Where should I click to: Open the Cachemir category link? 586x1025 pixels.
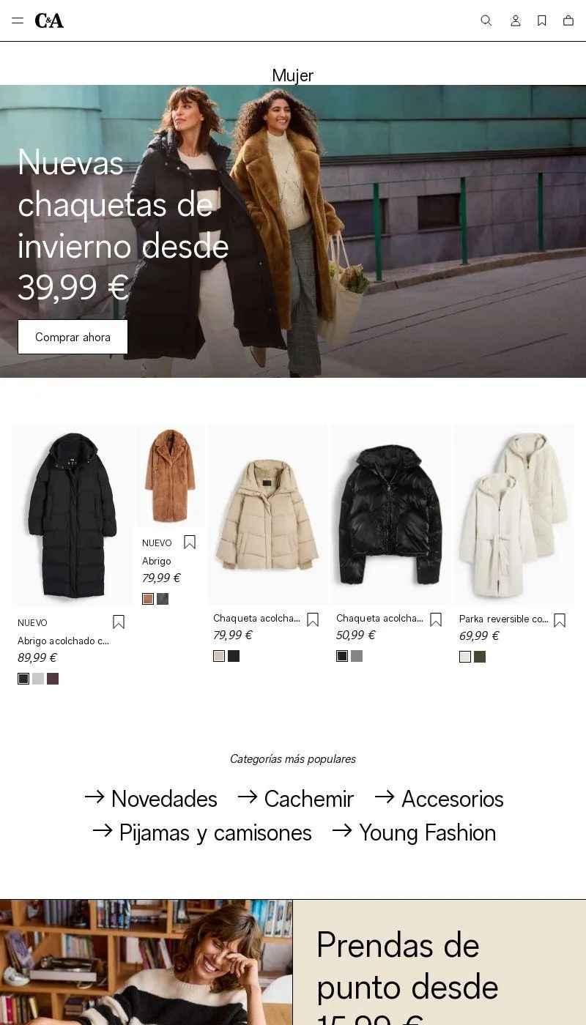click(296, 798)
